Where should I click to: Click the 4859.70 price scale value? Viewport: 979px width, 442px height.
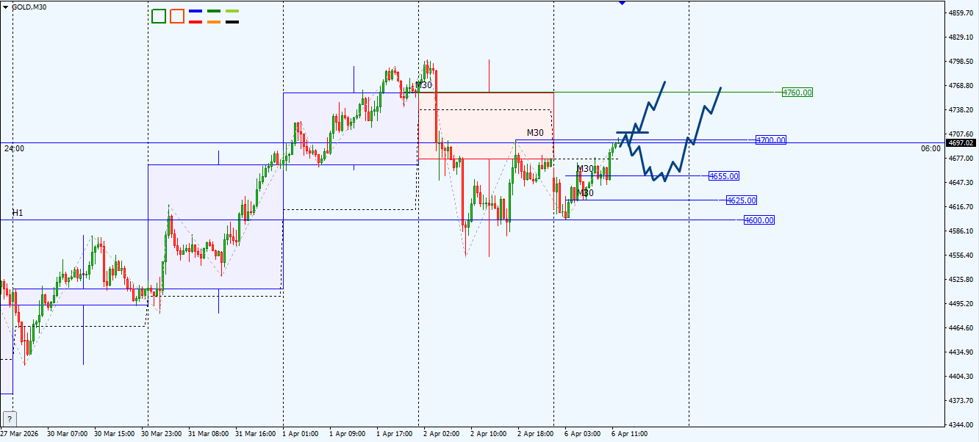coord(961,13)
